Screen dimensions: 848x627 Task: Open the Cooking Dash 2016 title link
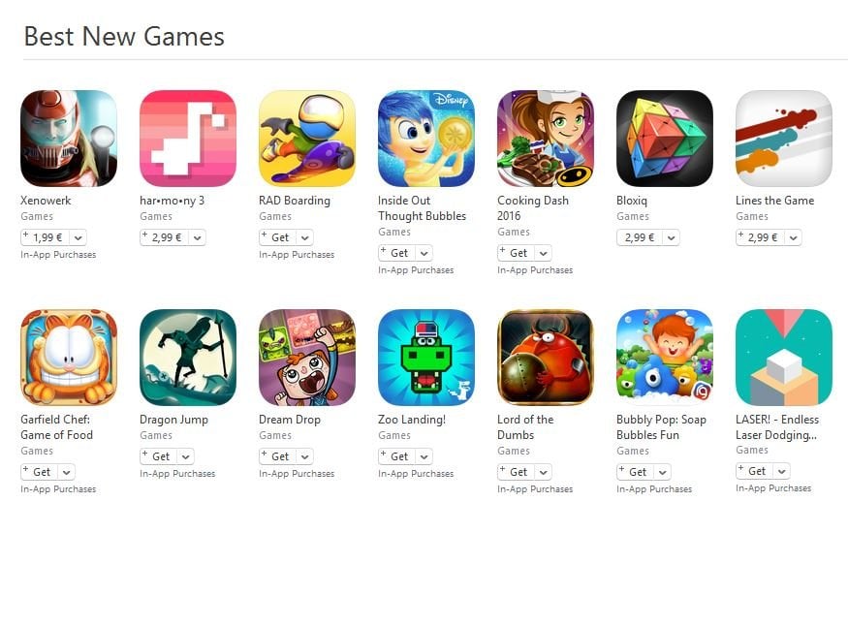533,207
